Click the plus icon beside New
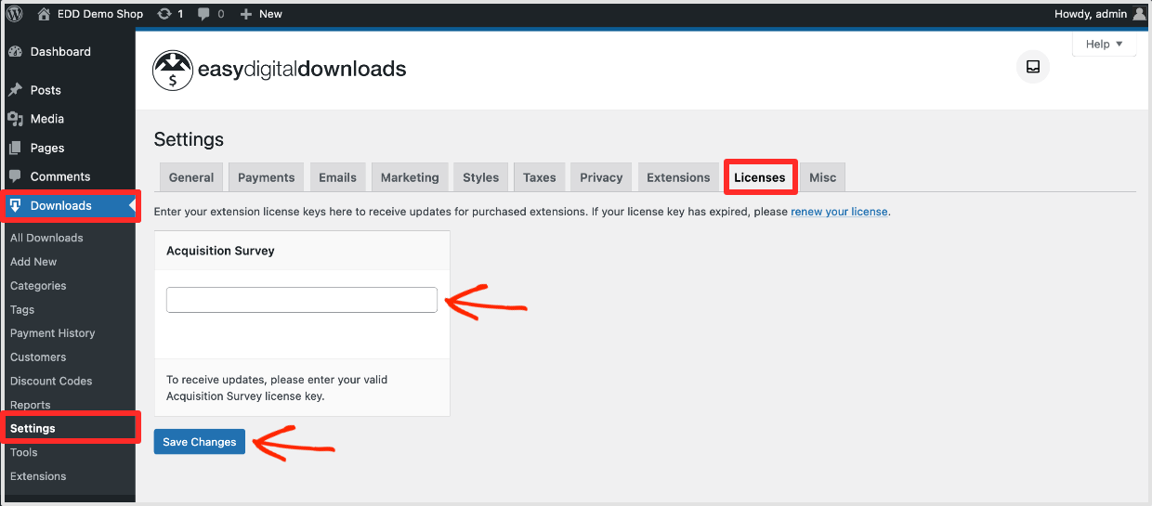Viewport: 1152px width, 506px height. click(x=245, y=14)
